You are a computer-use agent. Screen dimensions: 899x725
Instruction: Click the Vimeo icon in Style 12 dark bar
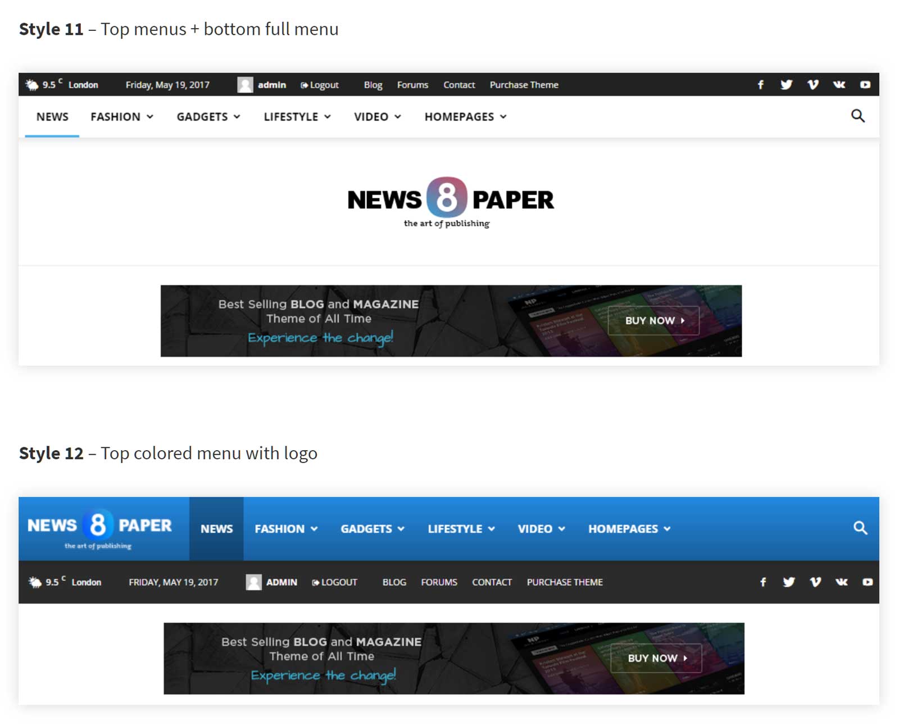(815, 582)
